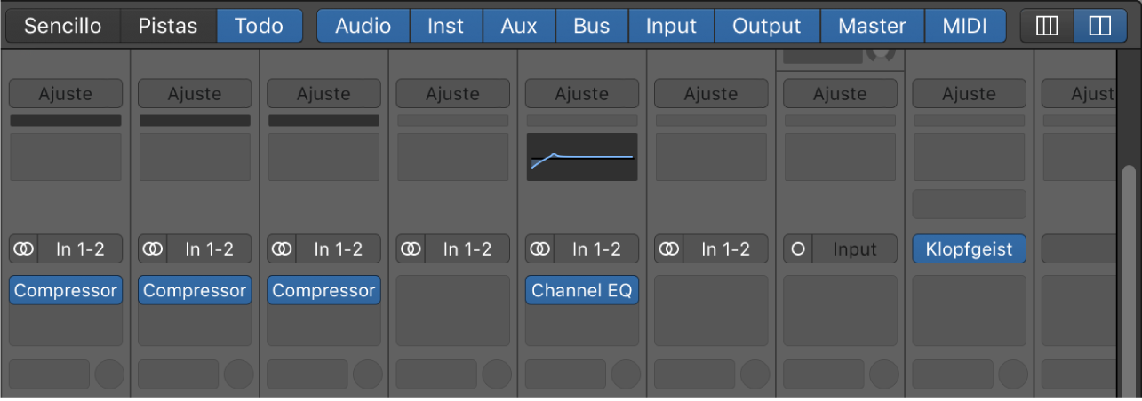Viewport: 1142px width, 401px height.
Task: Click empty Audio FX slot below mono Input
Action: (840, 311)
